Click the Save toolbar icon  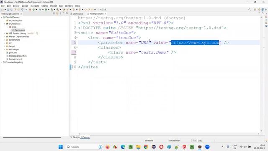pos(8,10)
